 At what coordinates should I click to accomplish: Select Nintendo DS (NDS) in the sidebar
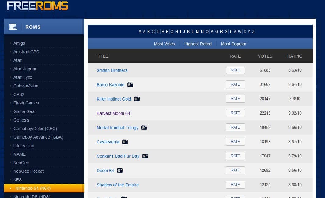tap(32, 196)
